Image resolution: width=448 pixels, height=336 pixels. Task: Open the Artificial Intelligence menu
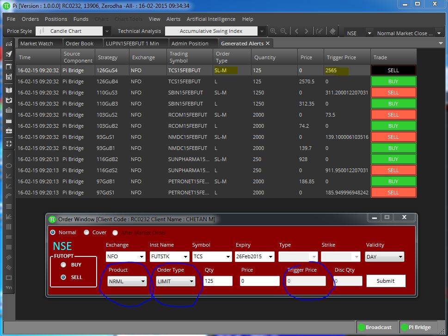click(211, 19)
